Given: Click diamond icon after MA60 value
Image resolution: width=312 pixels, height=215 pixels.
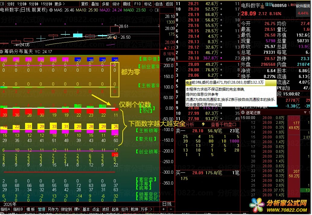Looking at the screenshot, I should click(151, 10).
